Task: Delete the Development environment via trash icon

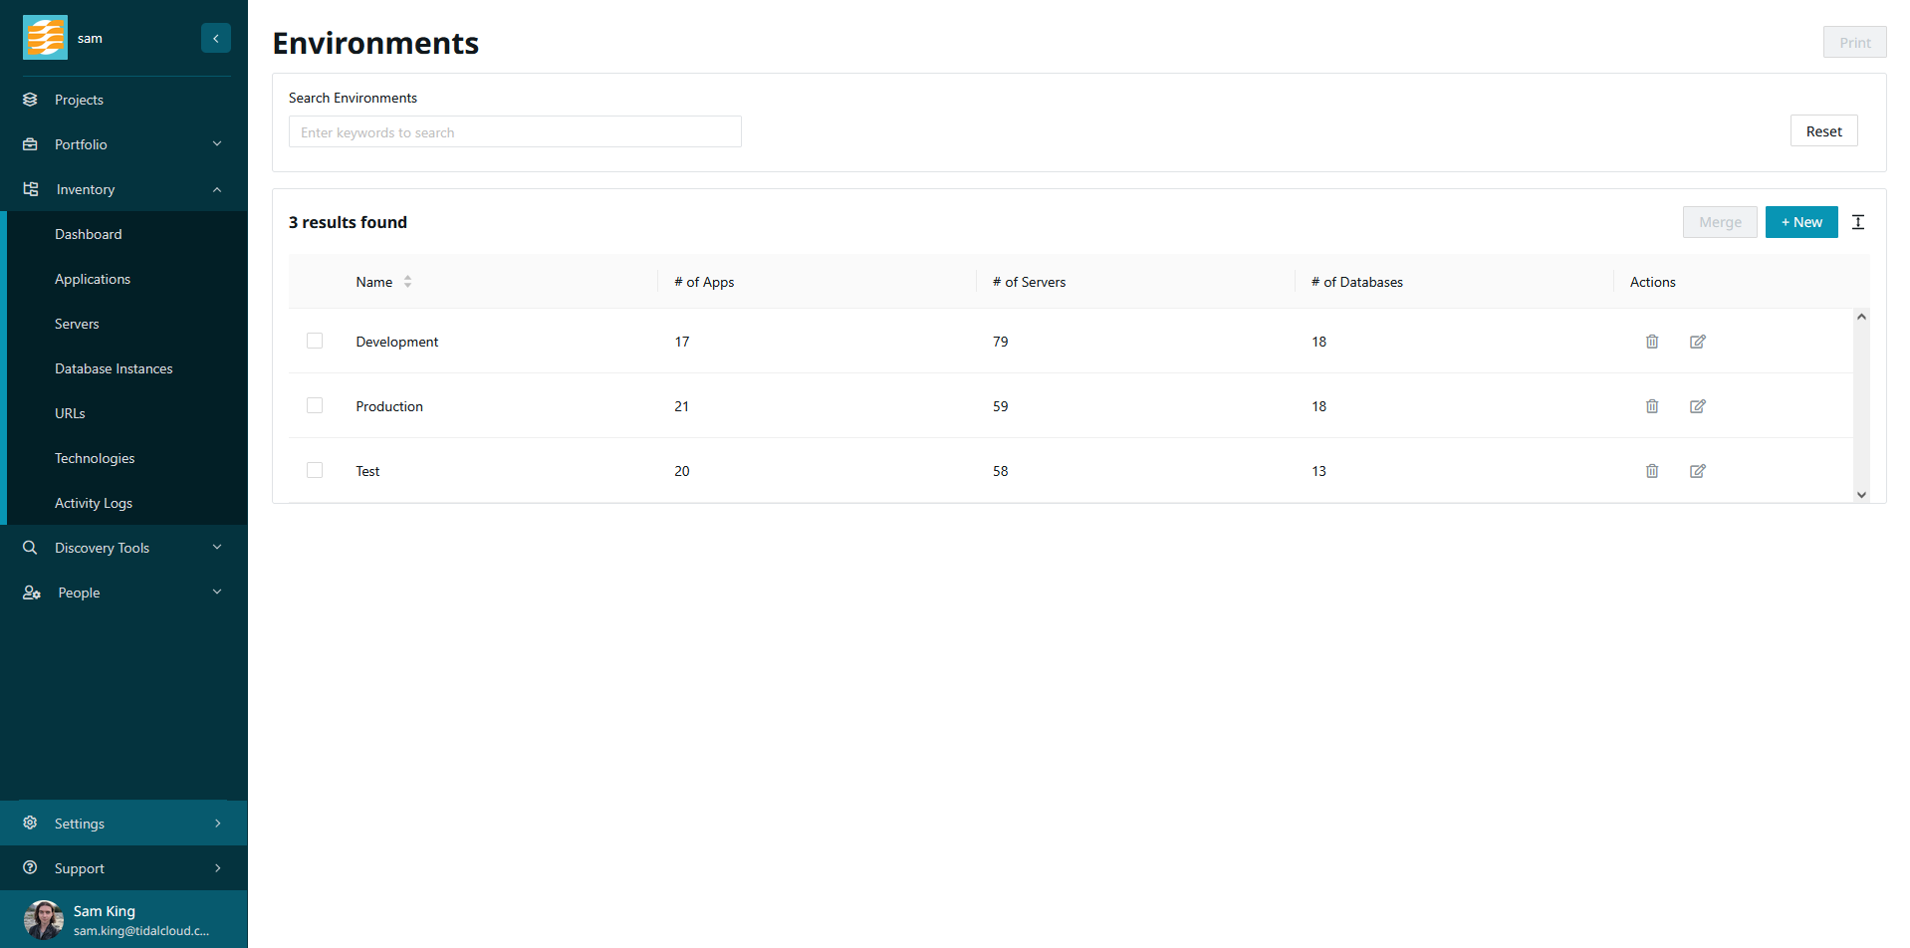Action: tap(1651, 342)
